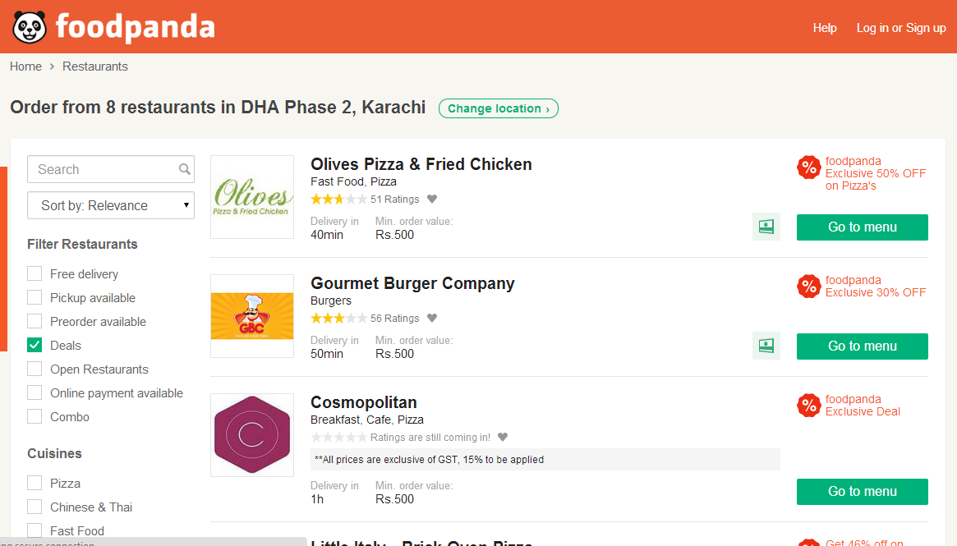This screenshot has width=957, height=546.
Task: Open the Sort by Relevance dropdown
Action: pyautogui.click(x=110, y=205)
